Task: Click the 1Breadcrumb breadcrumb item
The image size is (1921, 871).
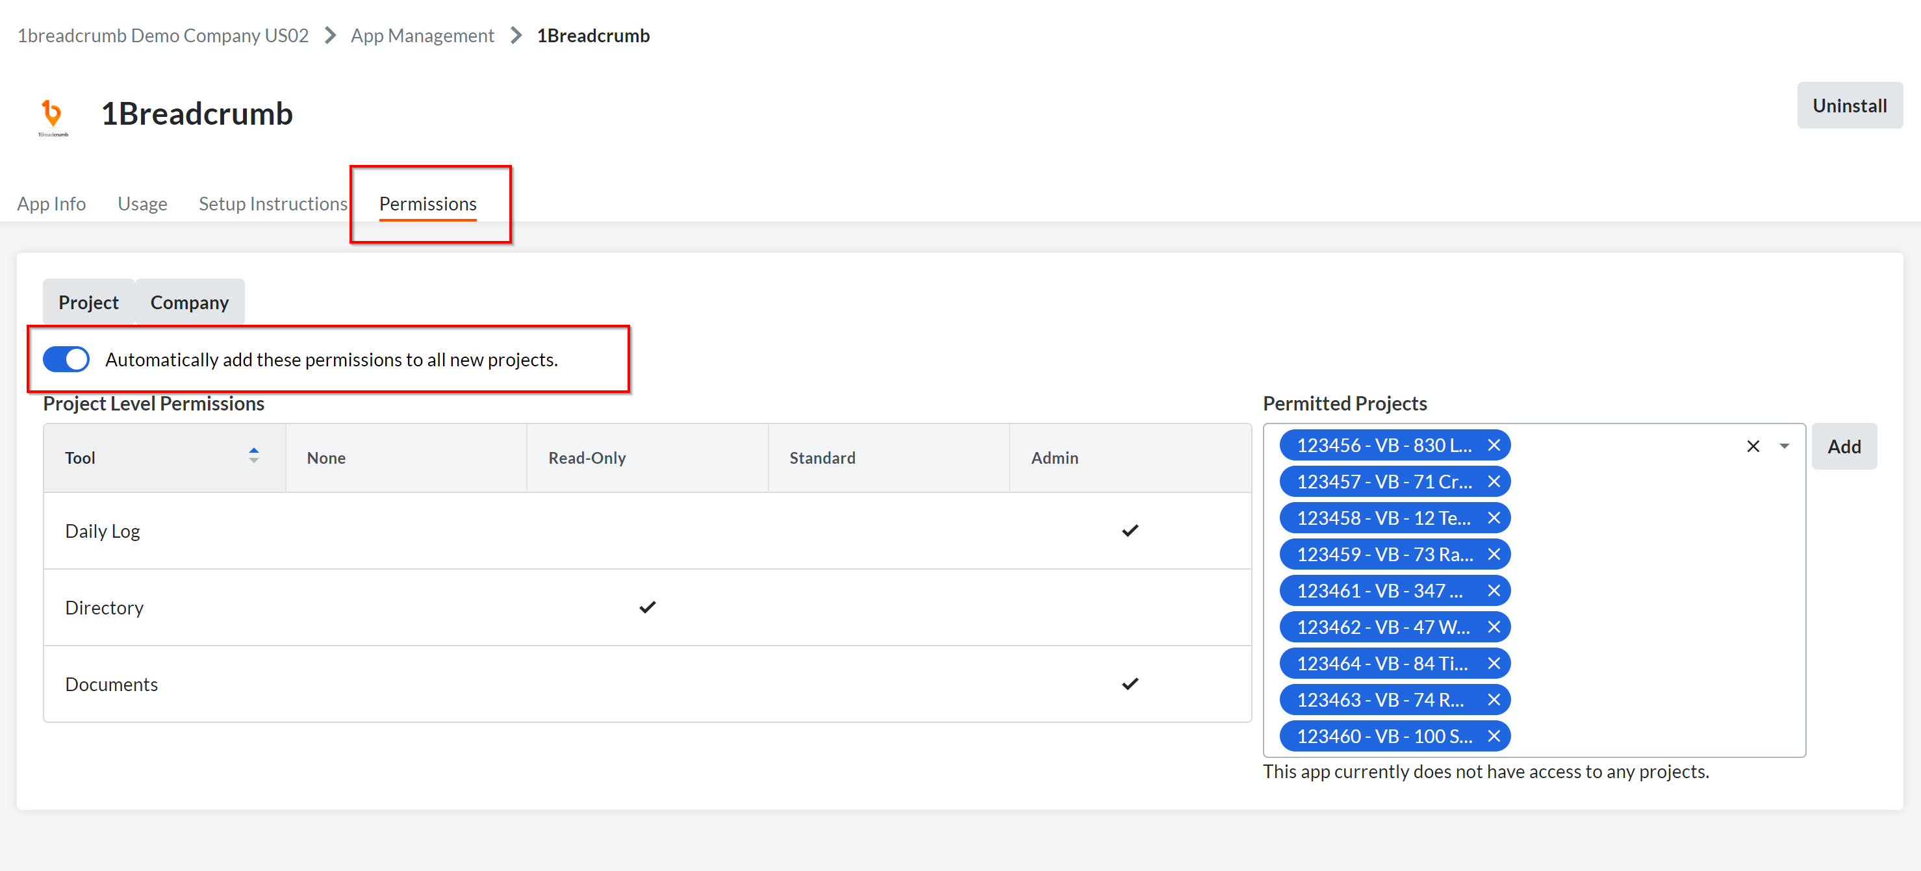Action: pyautogui.click(x=593, y=35)
